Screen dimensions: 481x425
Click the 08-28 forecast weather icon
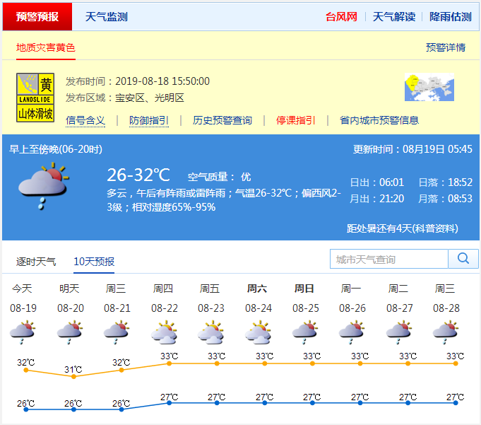point(446,332)
